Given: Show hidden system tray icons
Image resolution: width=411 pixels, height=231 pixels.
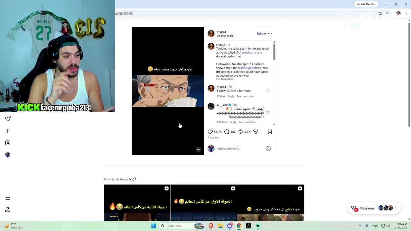Looking at the screenshot, I should 360,226.
